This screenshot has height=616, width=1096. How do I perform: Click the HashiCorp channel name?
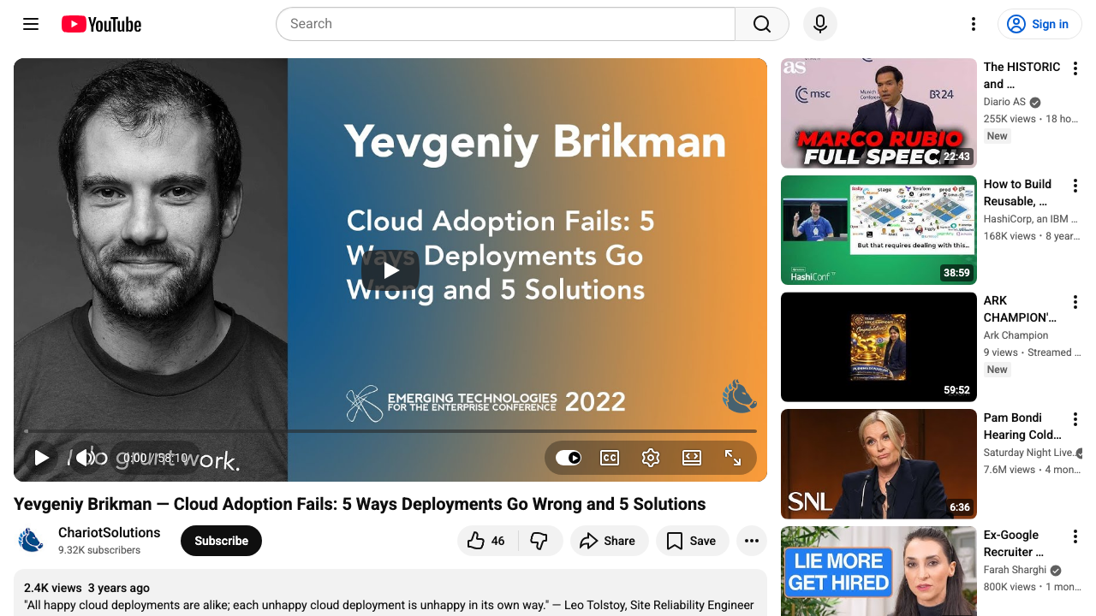1030,219
